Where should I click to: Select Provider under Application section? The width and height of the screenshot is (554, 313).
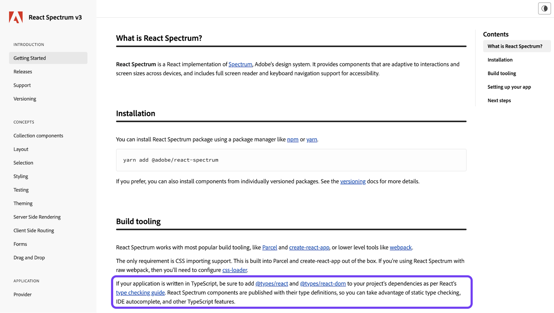point(22,294)
